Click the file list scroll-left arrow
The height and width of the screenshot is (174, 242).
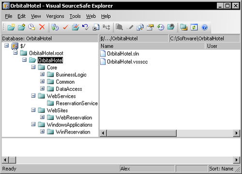coord(103,133)
